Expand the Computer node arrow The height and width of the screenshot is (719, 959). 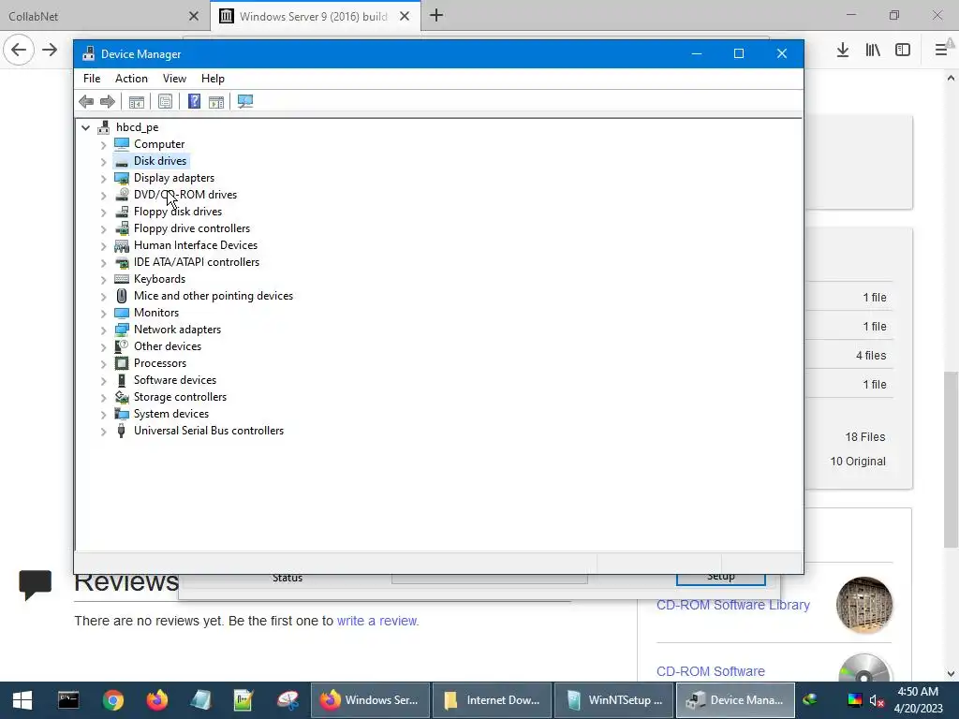click(x=103, y=144)
